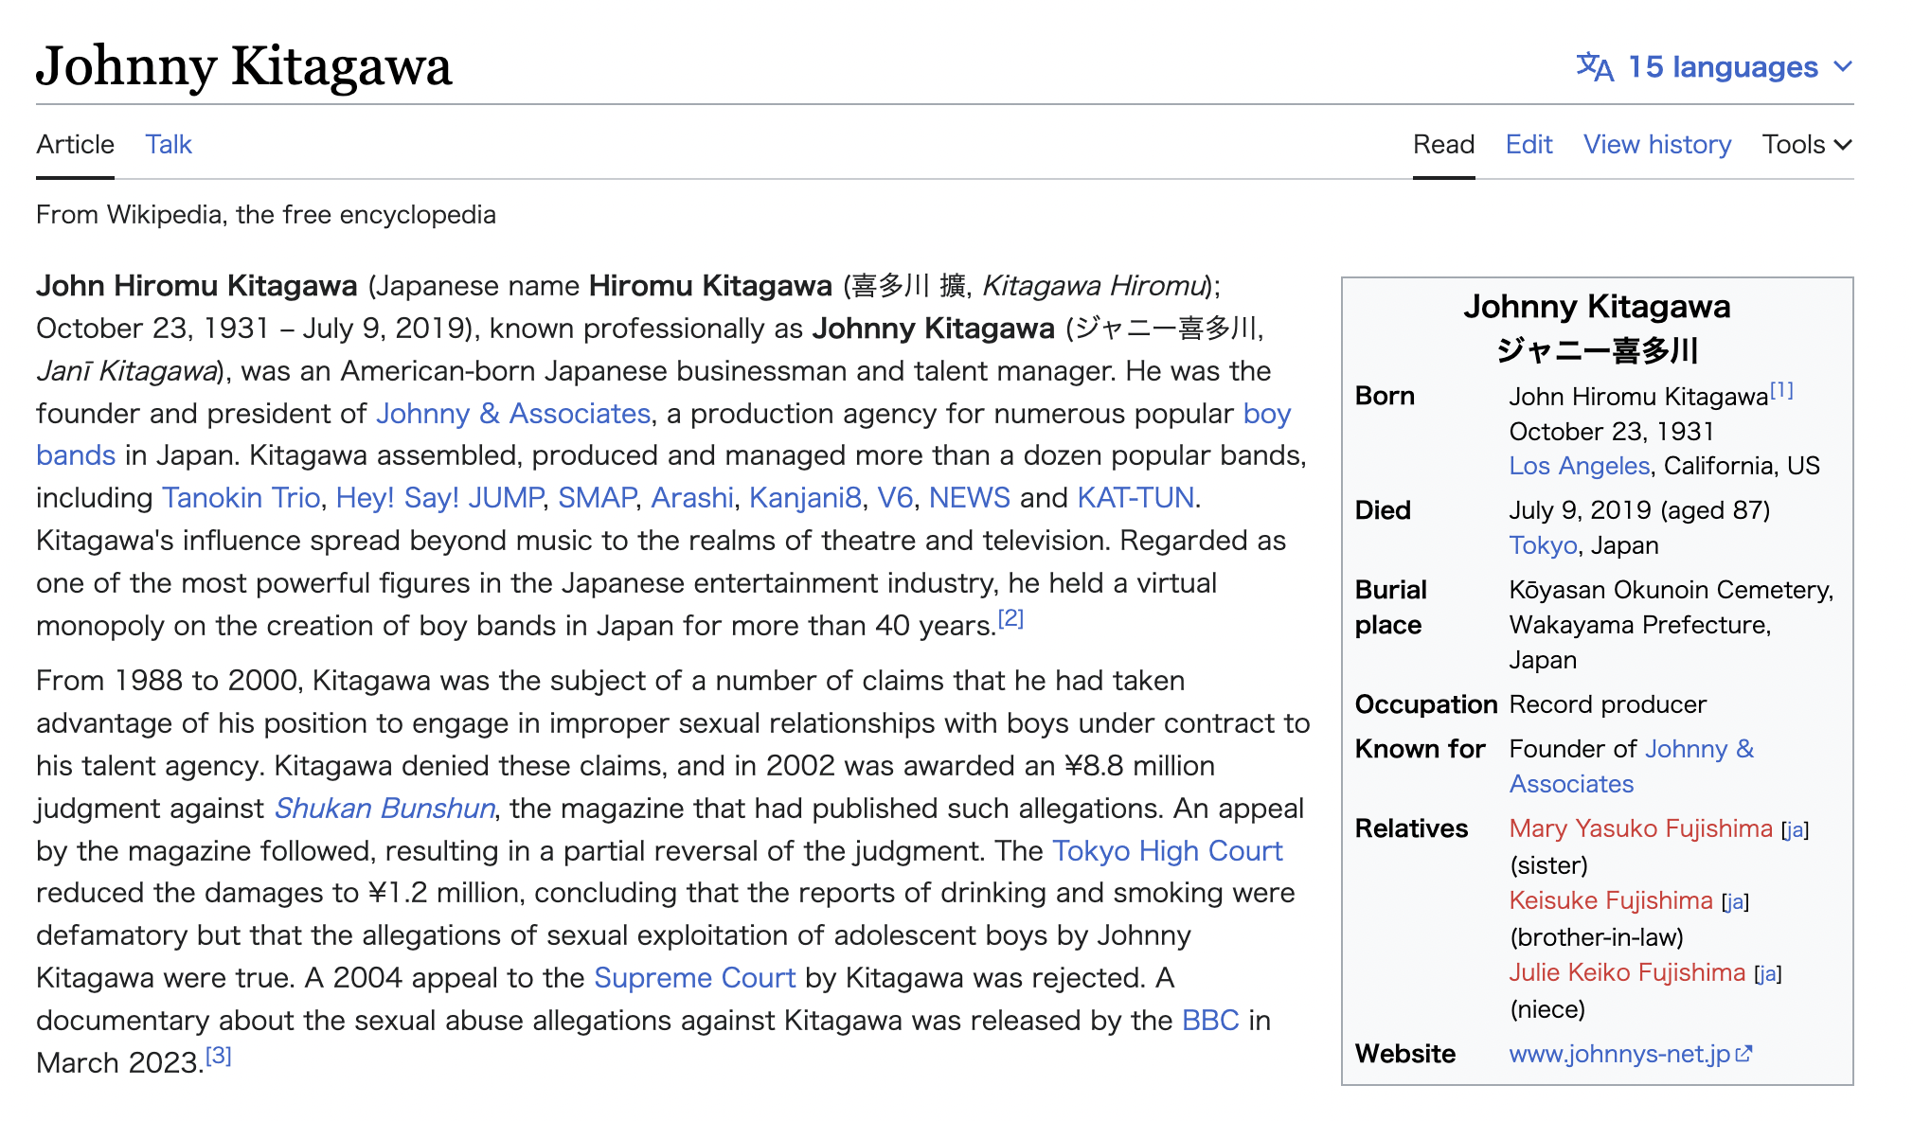This screenshot has height=1121, width=1913.
Task: Click 'July 9, 2019 (aged 87)' in infobox
Action: point(1639,510)
